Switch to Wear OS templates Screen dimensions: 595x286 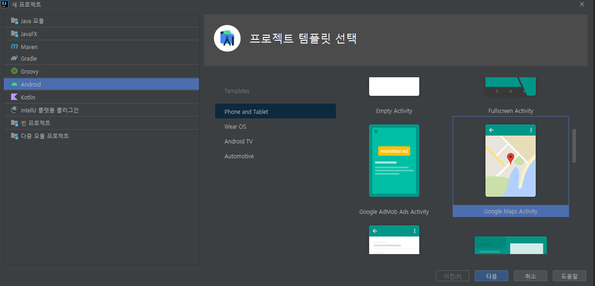(x=275, y=126)
